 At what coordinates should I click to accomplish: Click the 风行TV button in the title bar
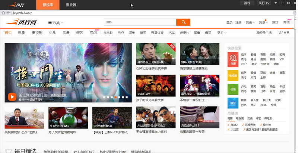264,3
